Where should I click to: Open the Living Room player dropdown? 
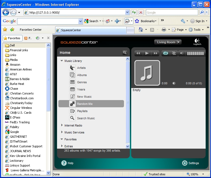168,42
